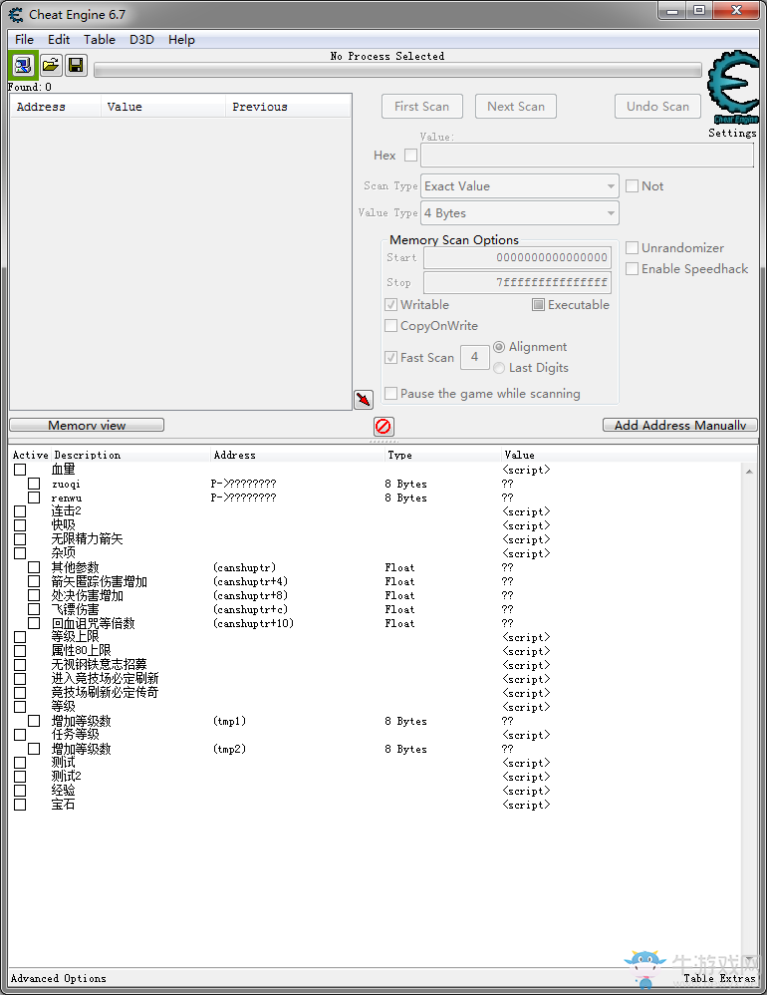The image size is (767, 995).
Task: Click the Next Scan button
Action: 516,106
